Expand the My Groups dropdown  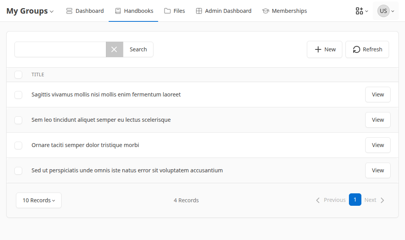coord(30,11)
